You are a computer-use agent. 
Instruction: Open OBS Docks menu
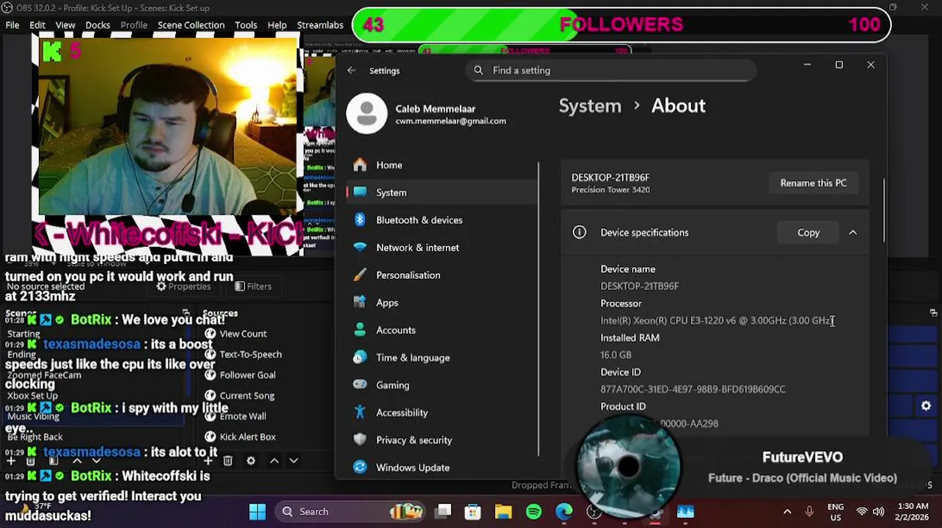(98, 25)
